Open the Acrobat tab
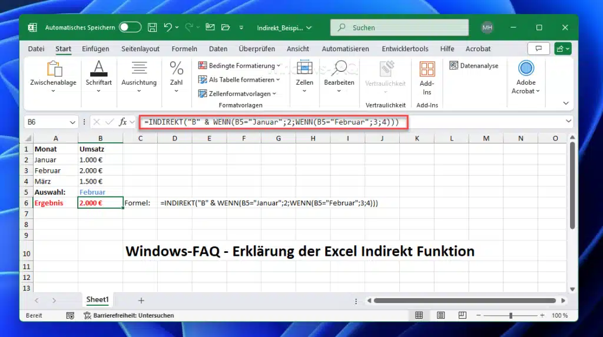603x337 pixels. tap(478, 49)
